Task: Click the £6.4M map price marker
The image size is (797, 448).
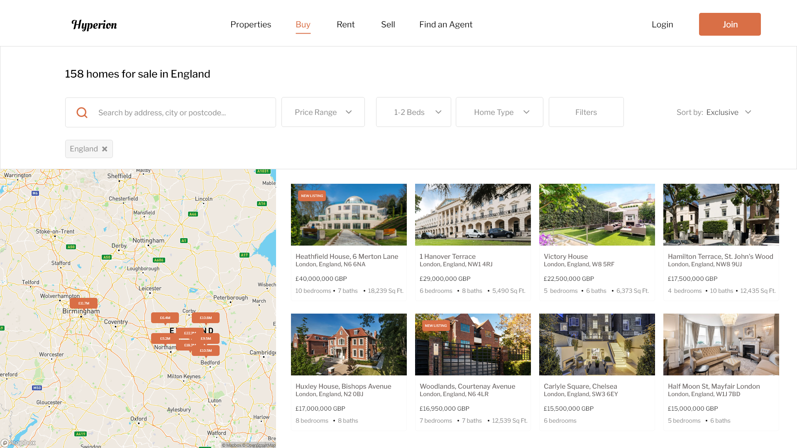Action: (x=165, y=318)
